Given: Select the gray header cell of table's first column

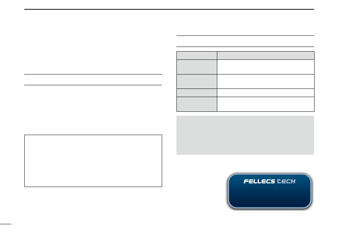Looking at the screenshot, I should (197, 56).
